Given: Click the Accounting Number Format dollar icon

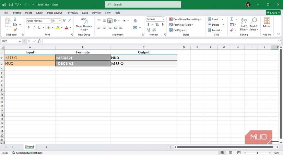Looking at the screenshot, I should pos(148,25).
